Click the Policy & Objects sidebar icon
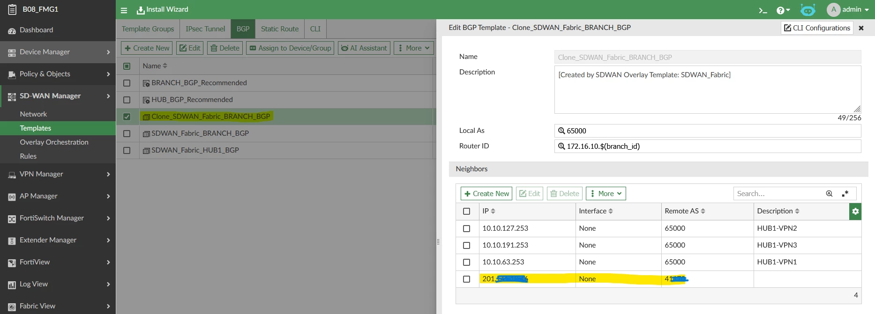875x314 pixels. [12, 74]
